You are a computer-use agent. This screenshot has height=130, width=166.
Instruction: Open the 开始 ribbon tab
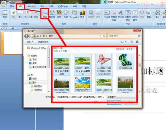pyautogui.click(x=12, y=6)
